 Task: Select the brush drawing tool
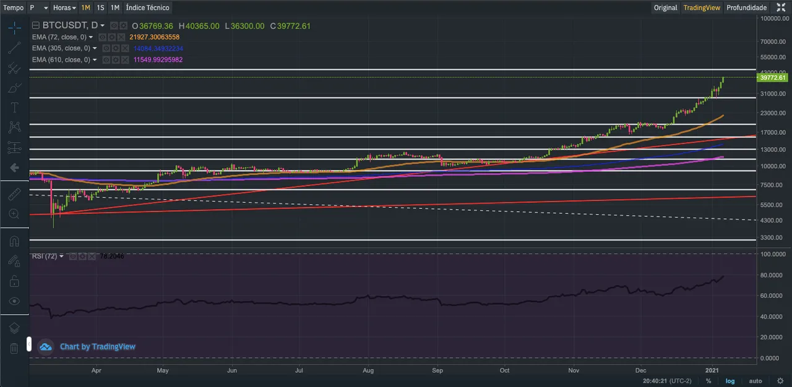point(14,88)
